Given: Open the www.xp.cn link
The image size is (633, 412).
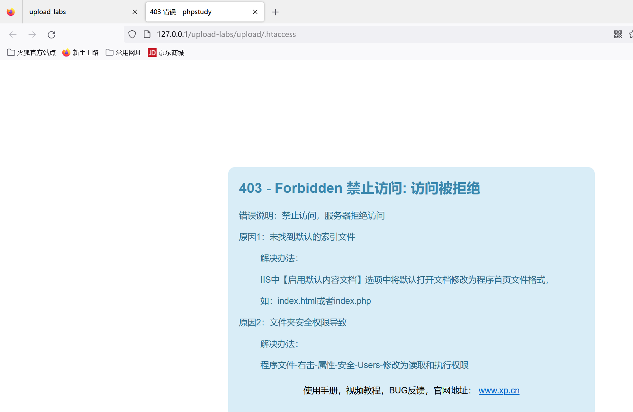Looking at the screenshot, I should pyautogui.click(x=499, y=391).
